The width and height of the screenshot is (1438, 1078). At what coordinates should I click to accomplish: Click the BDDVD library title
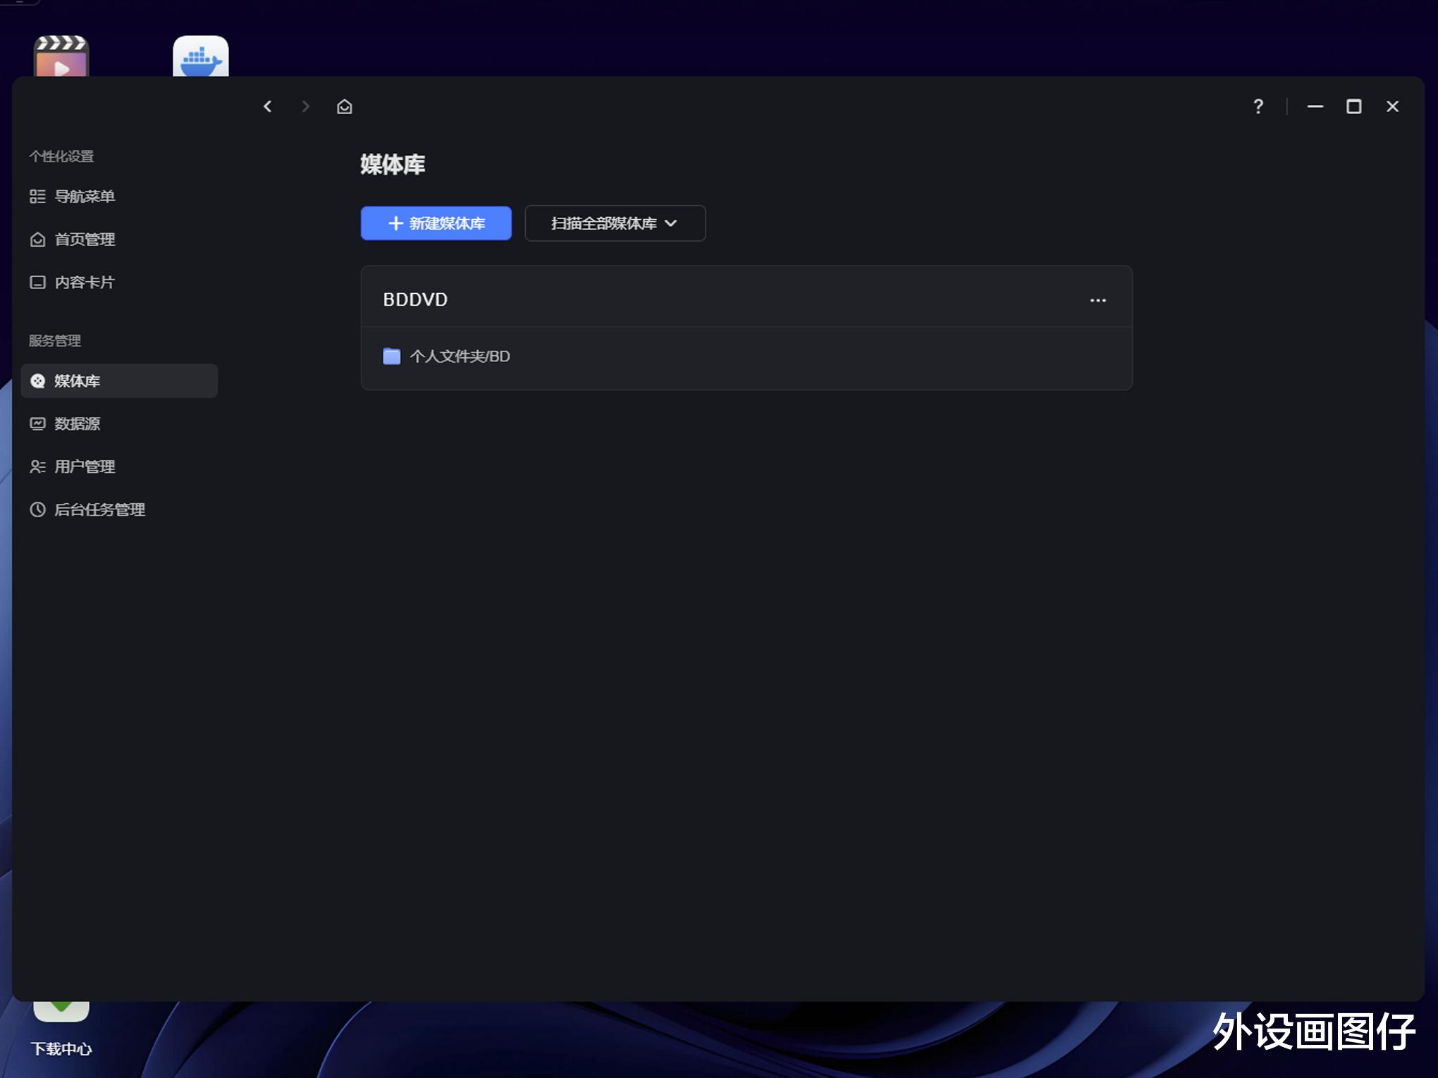tap(415, 299)
